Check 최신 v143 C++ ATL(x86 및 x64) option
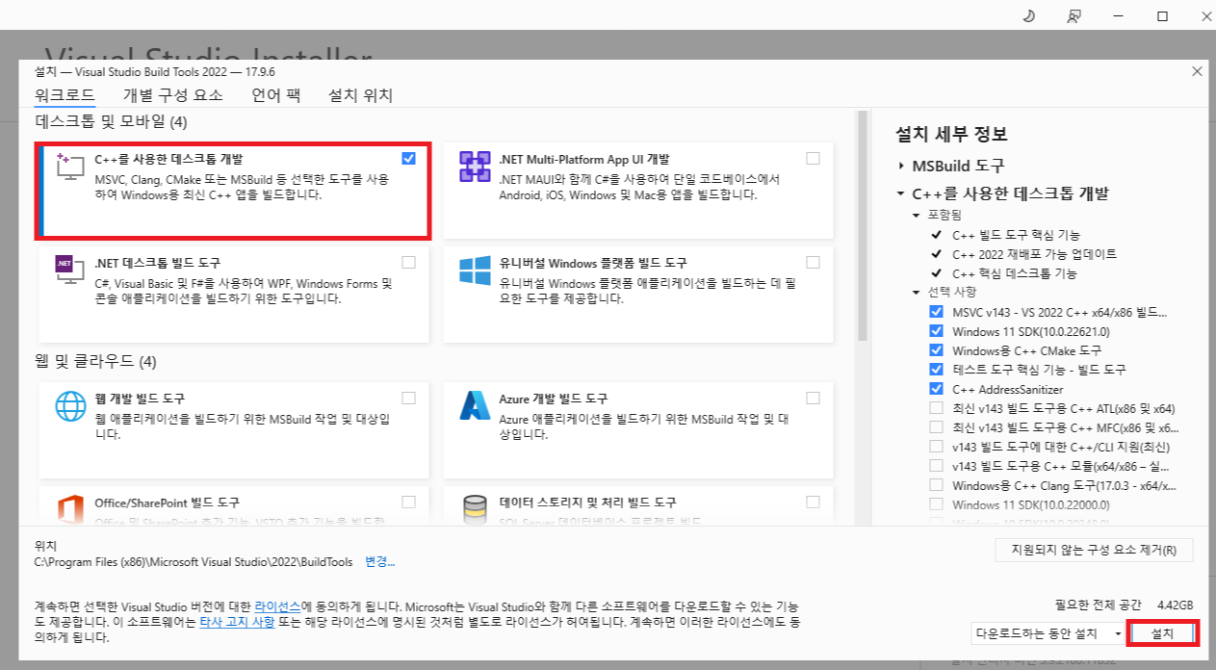1216x670 pixels. click(x=936, y=408)
